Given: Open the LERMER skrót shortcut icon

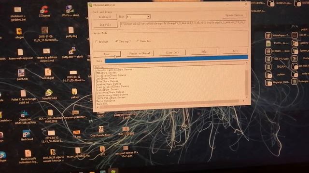Looking at the screenshot, I should coord(277,51).
